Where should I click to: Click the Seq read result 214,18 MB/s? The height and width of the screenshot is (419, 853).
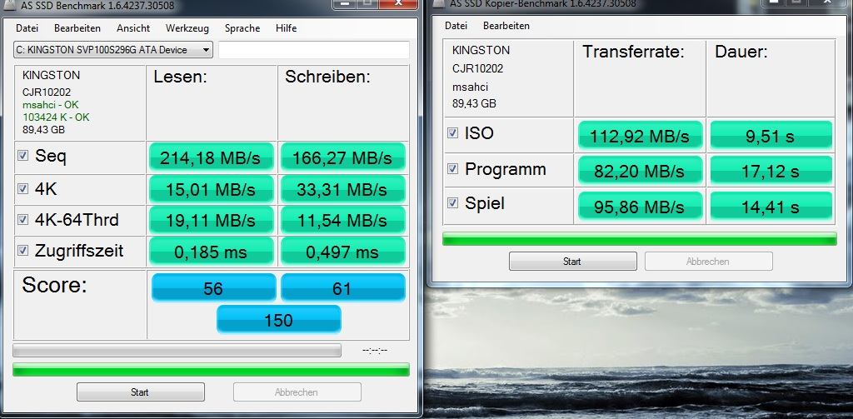(x=211, y=157)
